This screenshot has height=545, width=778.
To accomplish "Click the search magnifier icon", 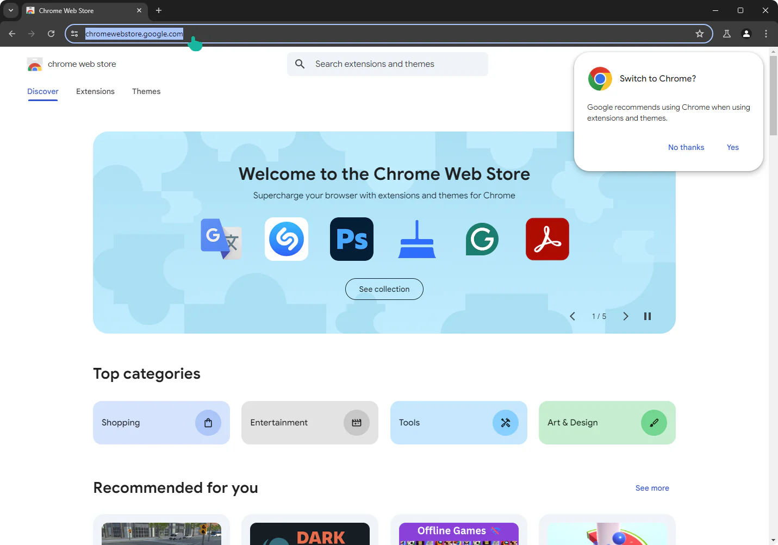I will (300, 64).
